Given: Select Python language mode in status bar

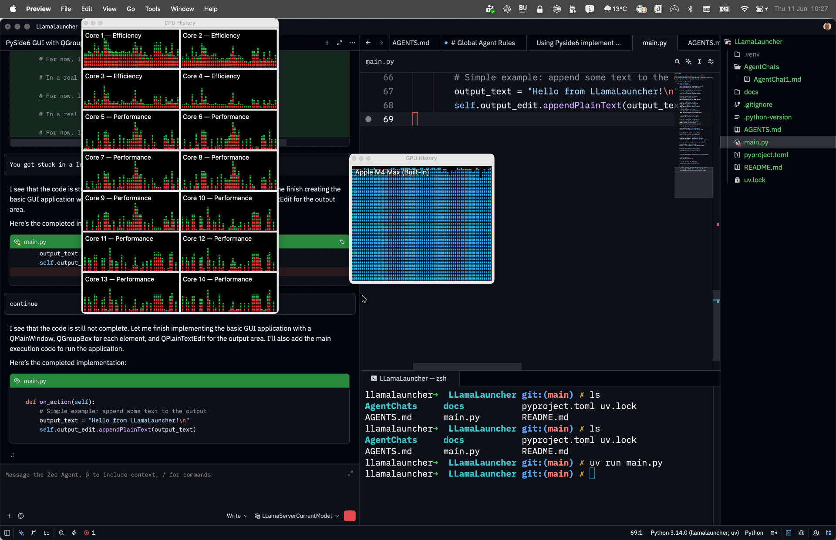Looking at the screenshot, I should coord(754,533).
